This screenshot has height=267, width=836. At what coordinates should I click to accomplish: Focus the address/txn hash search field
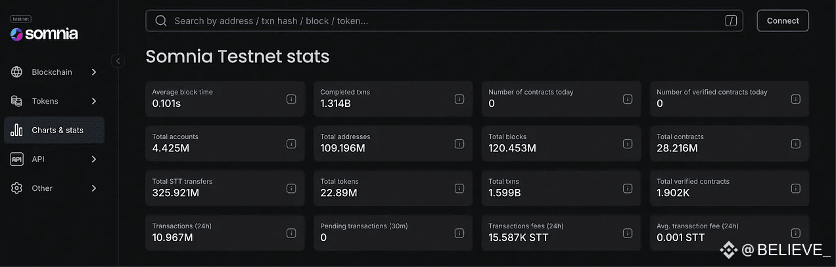(x=440, y=21)
